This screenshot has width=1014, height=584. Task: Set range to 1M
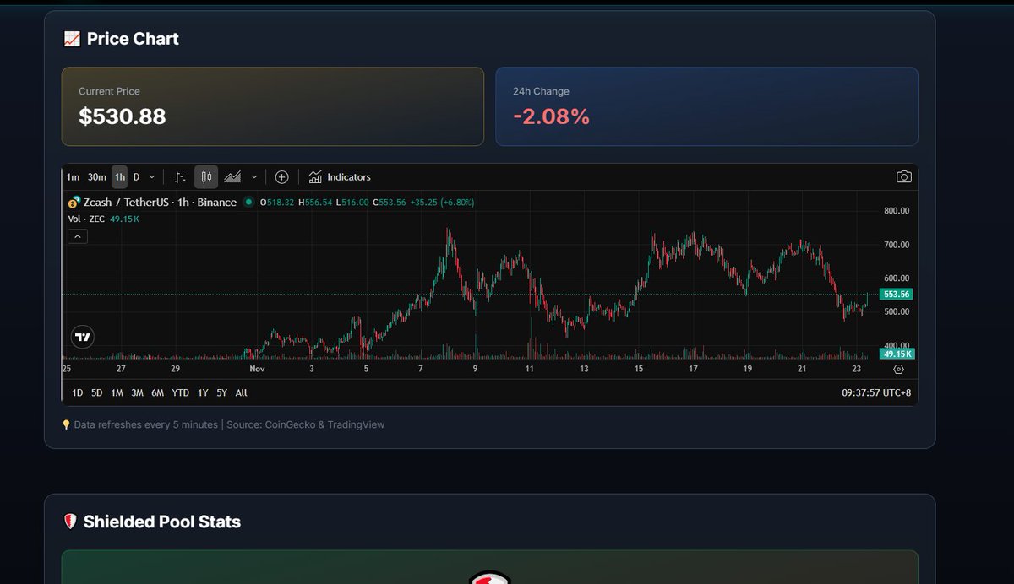pyautogui.click(x=117, y=392)
